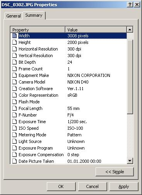Select the icon beside Flash Mode

pyautogui.click(x=14, y=102)
